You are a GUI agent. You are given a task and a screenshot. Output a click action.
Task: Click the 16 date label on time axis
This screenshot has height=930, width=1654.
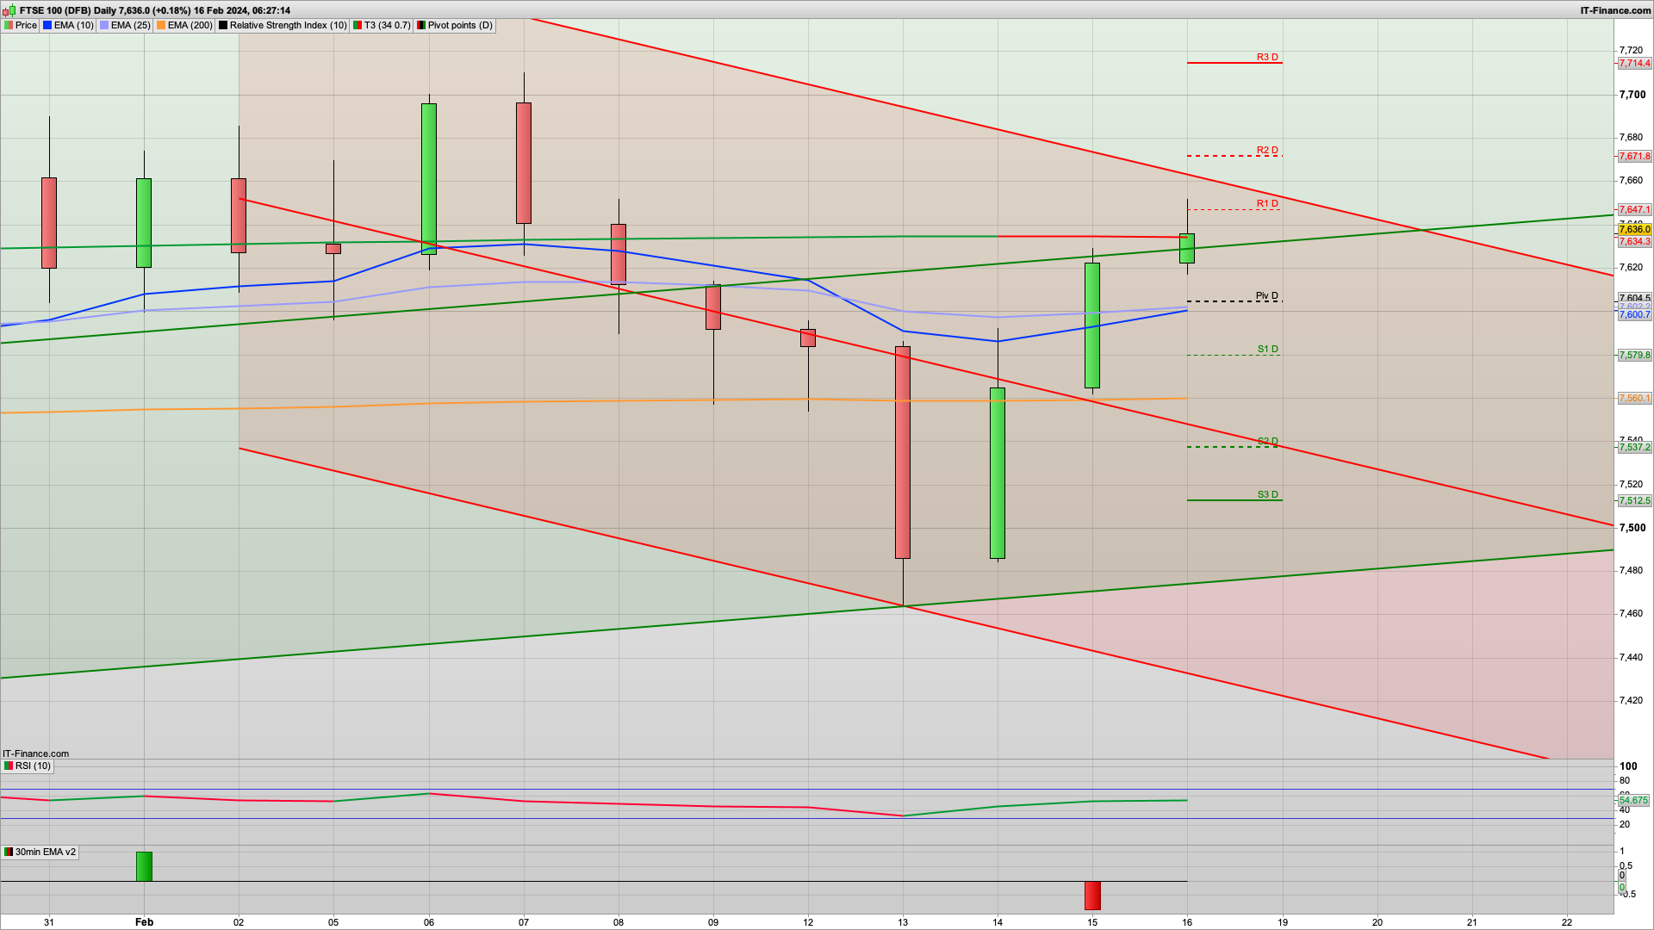1187,921
